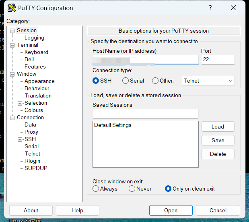
Task: Choose Never for close window on exit
Action: [132, 189]
